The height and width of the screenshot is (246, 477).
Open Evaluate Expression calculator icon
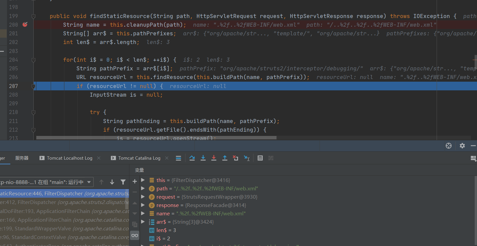coord(260,158)
